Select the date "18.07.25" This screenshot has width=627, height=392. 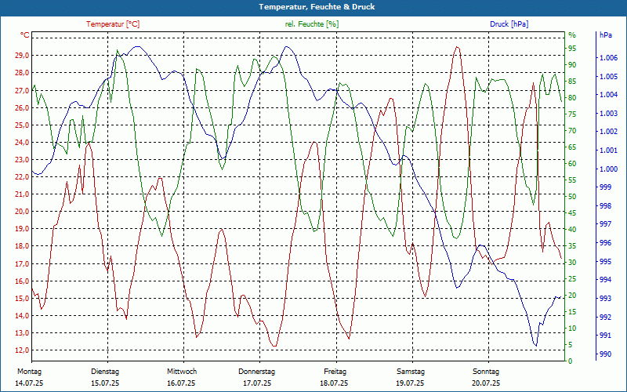coord(334,383)
